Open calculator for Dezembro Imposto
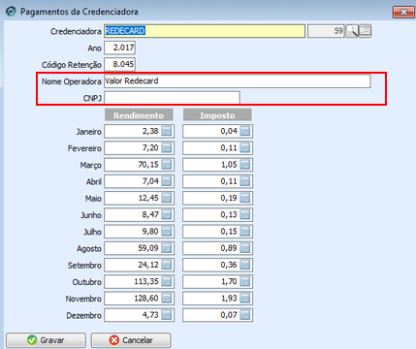The height and width of the screenshot is (349, 416). click(x=245, y=315)
